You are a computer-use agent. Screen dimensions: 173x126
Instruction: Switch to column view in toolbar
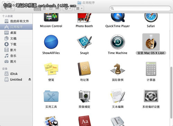point(51,9)
